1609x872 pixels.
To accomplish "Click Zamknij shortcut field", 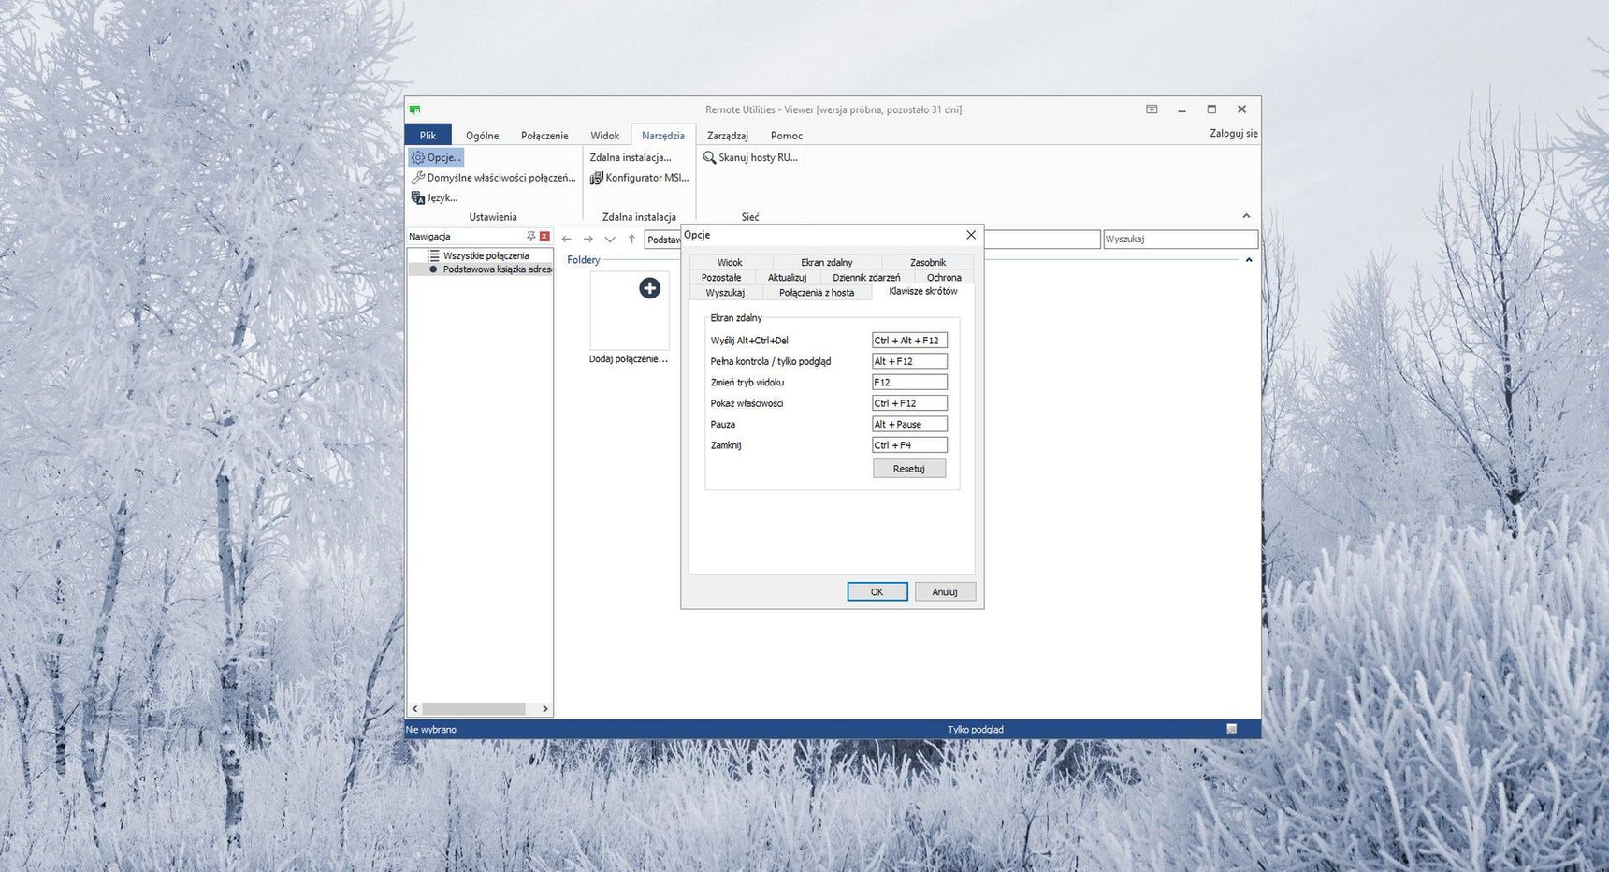I will [x=909, y=445].
